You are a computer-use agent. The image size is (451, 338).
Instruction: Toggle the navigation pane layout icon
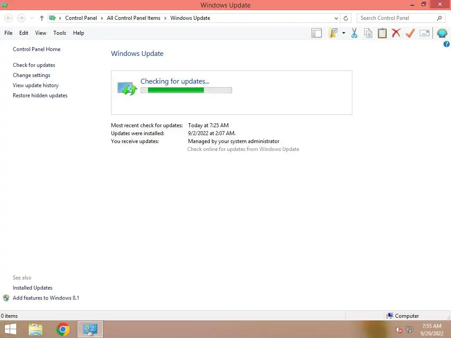(x=316, y=33)
